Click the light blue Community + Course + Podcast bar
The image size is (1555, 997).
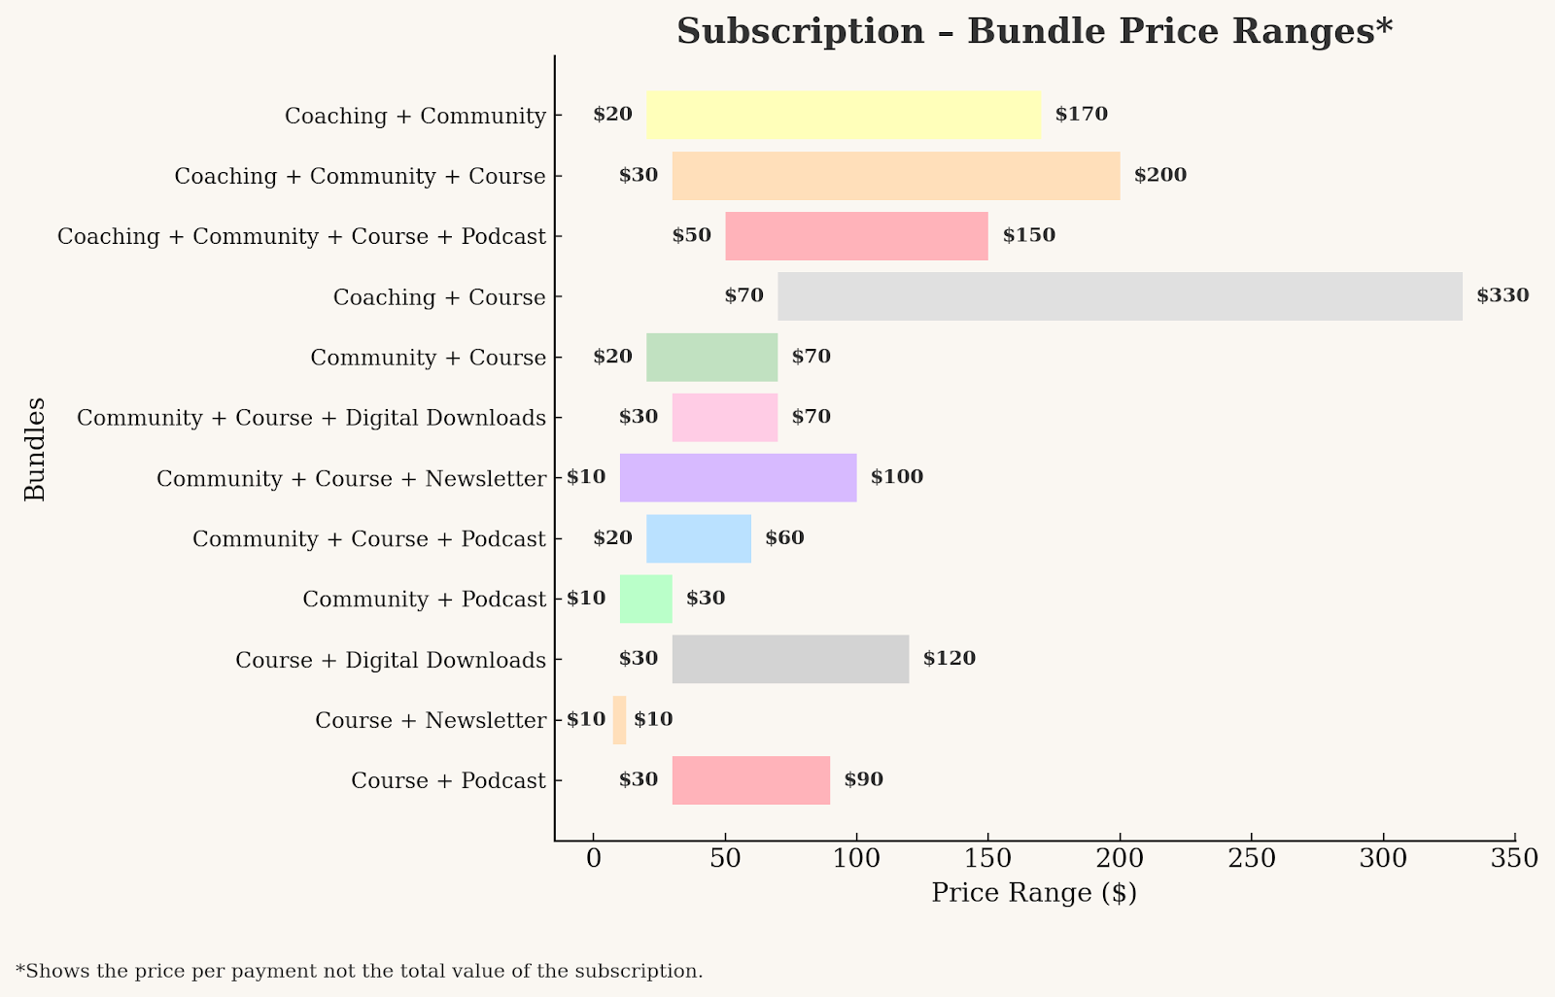tap(699, 538)
